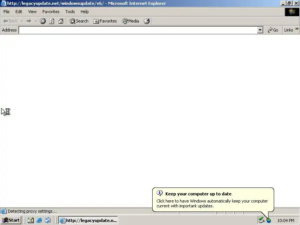Viewport: 300px width, 225px height.
Task: Click the Go button
Action: click(x=273, y=30)
